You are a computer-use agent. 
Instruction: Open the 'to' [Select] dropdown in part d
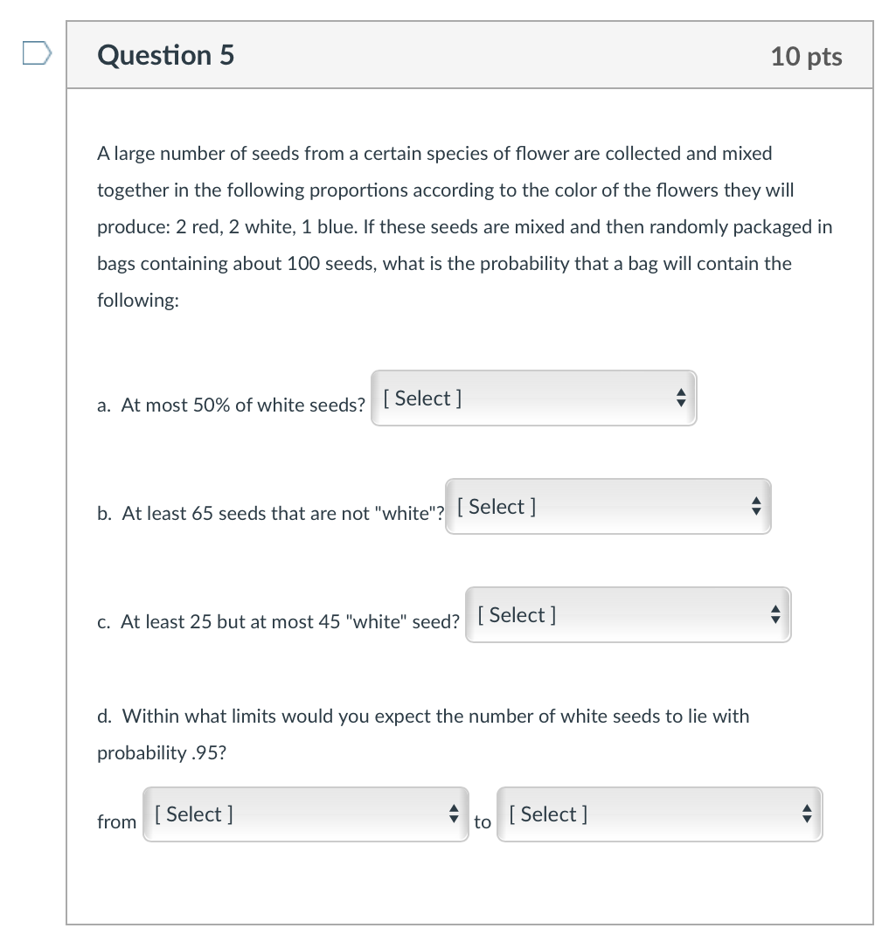click(x=659, y=814)
